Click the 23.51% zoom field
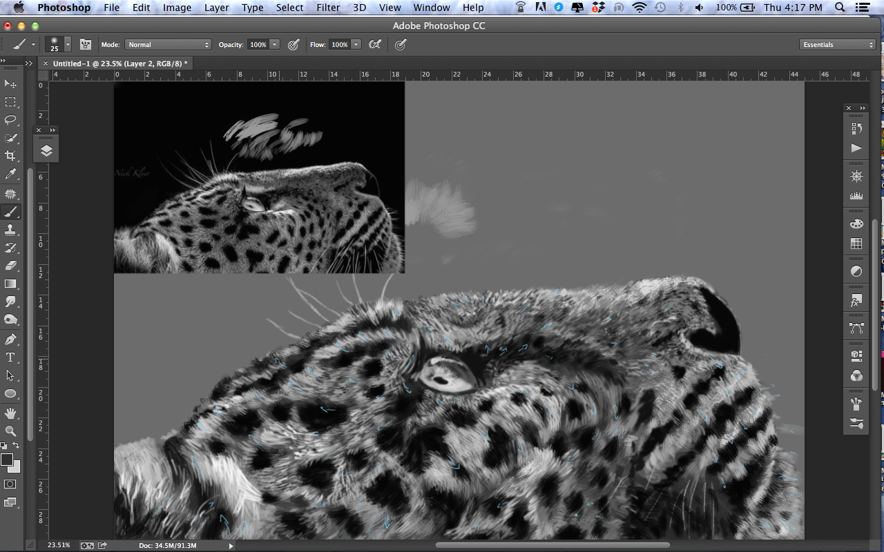Viewport: 884px width, 552px height. coord(59,545)
